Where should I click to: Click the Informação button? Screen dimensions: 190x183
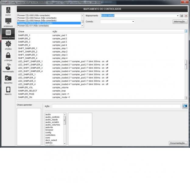pyautogui.click(x=180, y=22)
